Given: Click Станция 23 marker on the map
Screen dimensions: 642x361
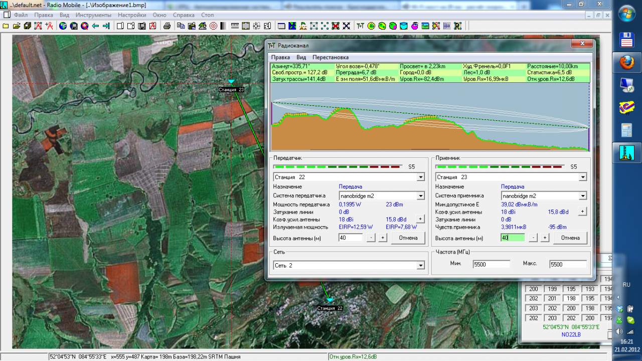Looking at the screenshot, I should [x=231, y=82].
